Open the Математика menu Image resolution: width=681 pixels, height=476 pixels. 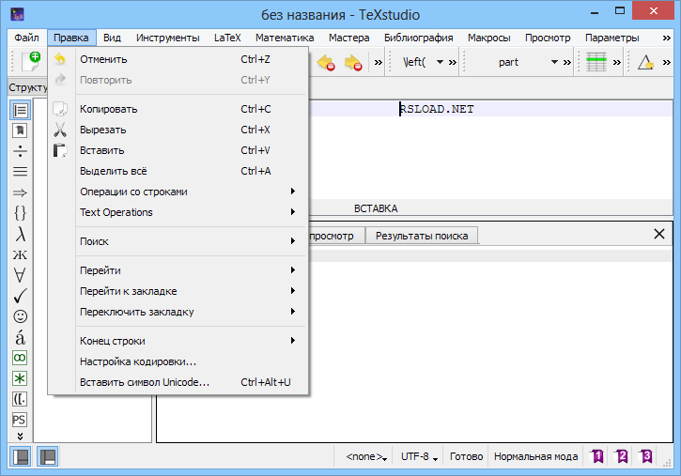point(285,38)
